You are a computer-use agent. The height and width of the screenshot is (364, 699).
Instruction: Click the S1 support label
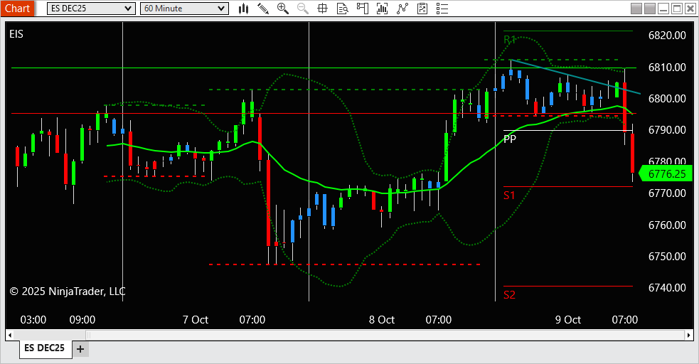tap(509, 195)
